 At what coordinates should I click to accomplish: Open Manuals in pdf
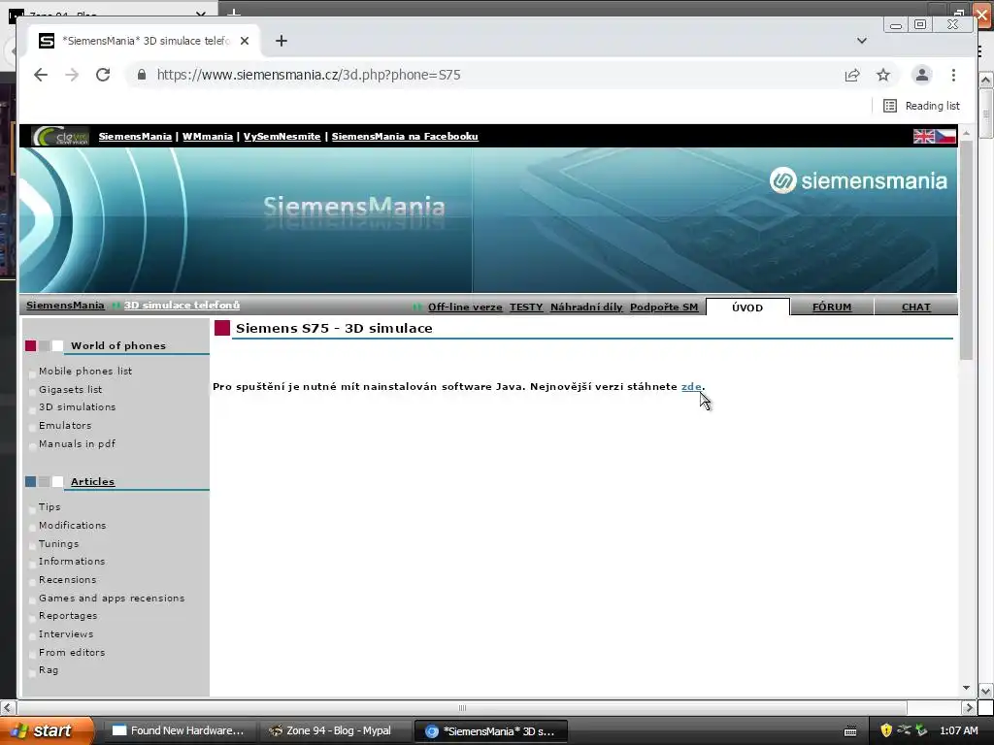[78, 444]
